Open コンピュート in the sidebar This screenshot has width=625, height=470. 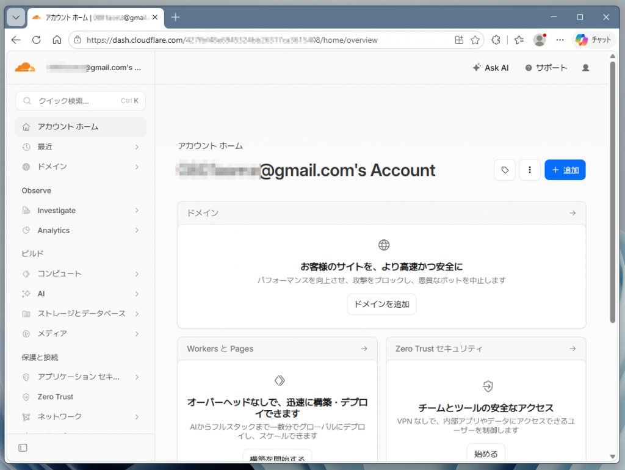tap(81, 274)
